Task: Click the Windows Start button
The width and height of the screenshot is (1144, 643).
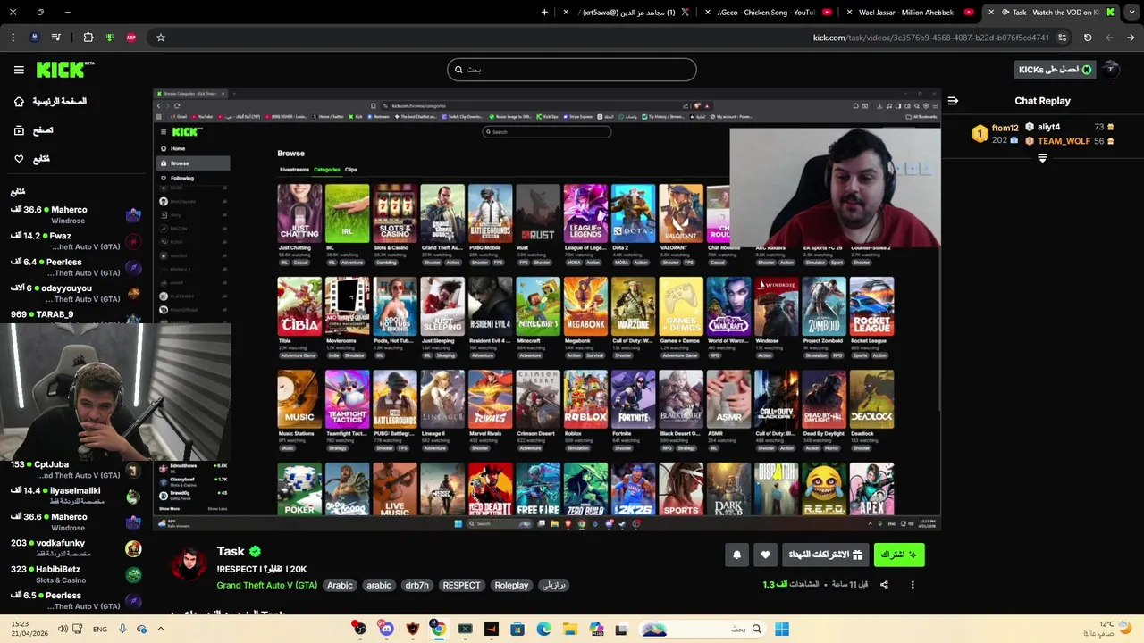Action: [782, 629]
